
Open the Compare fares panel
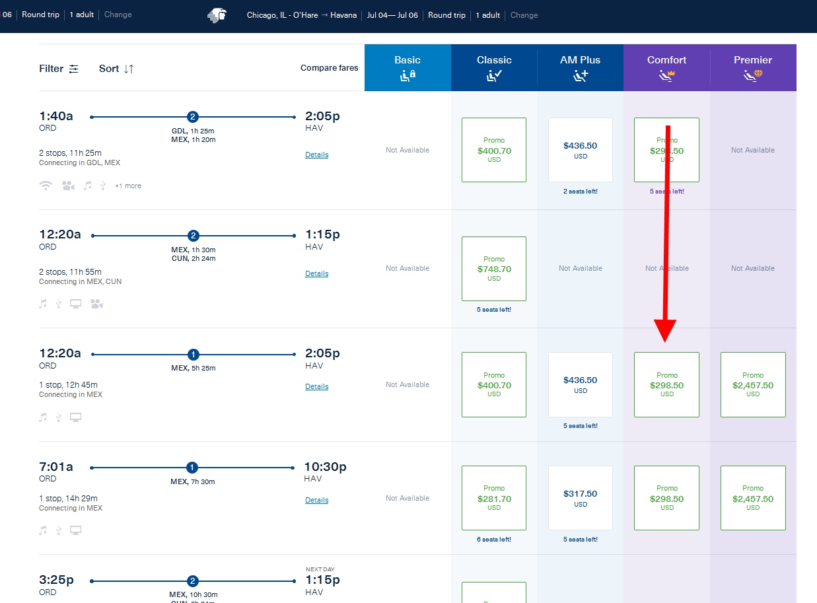click(x=329, y=67)
